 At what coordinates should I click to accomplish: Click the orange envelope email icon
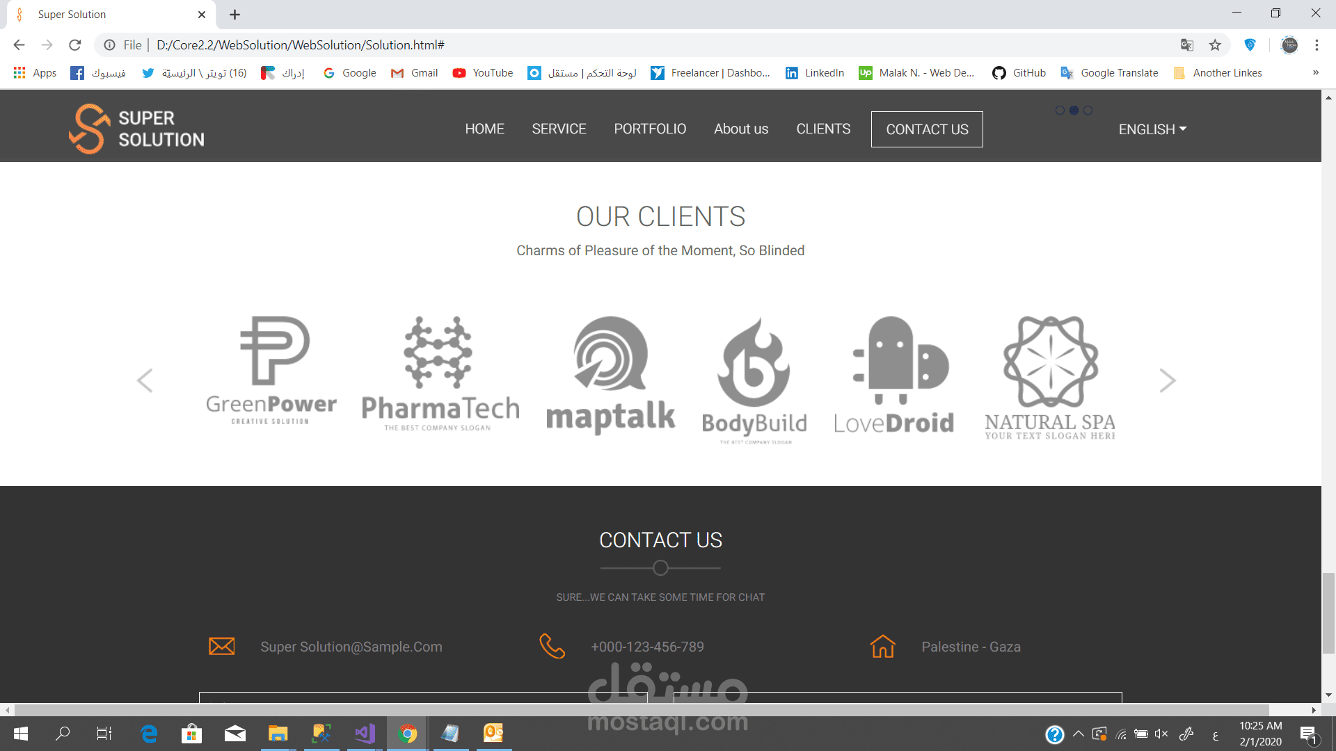222,646
